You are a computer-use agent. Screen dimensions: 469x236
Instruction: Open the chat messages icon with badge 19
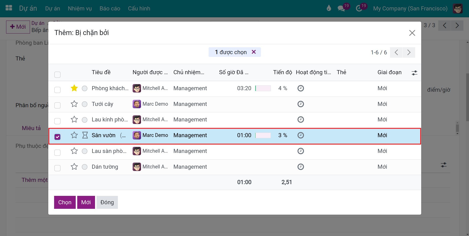coord(341,8)
